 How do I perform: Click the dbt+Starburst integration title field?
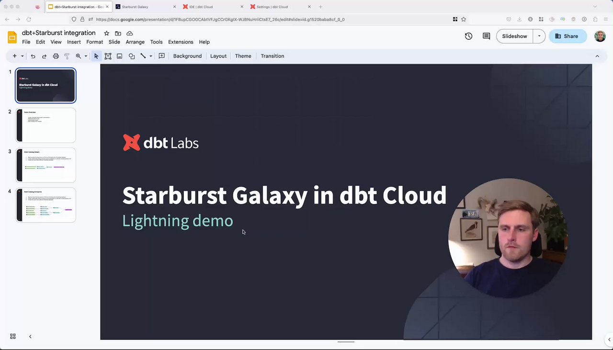[59, 33]
